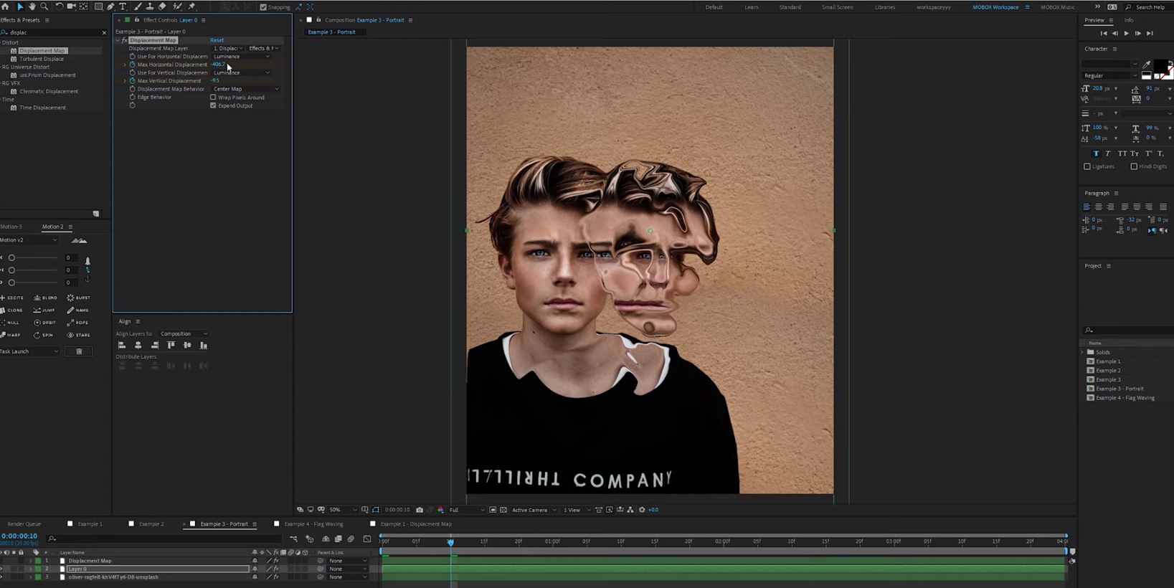1174x588 pixels.
Task: Uncheck Expand Output checkbox
Action: 213,105
